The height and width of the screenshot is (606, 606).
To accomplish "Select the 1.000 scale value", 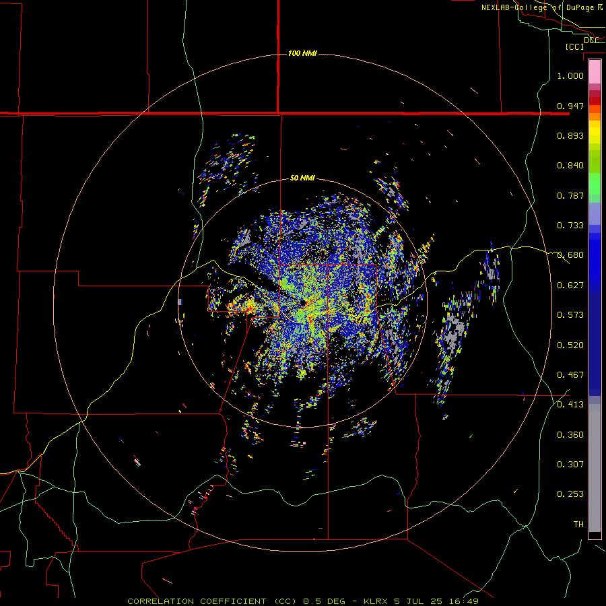I will pyautogui.click(x=570, y=75).
